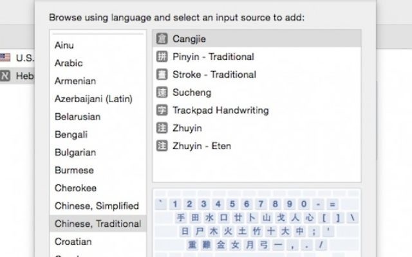This screenshot has width=412, height=257.
Task: Select the Cangjie input source
Action: [257, 39]
